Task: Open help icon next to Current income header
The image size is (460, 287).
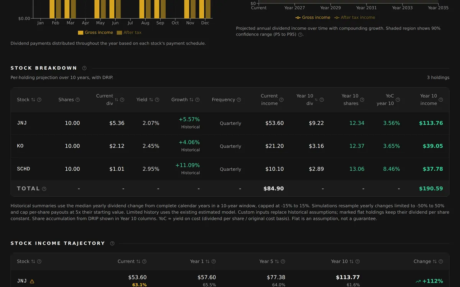Action: 281,100
